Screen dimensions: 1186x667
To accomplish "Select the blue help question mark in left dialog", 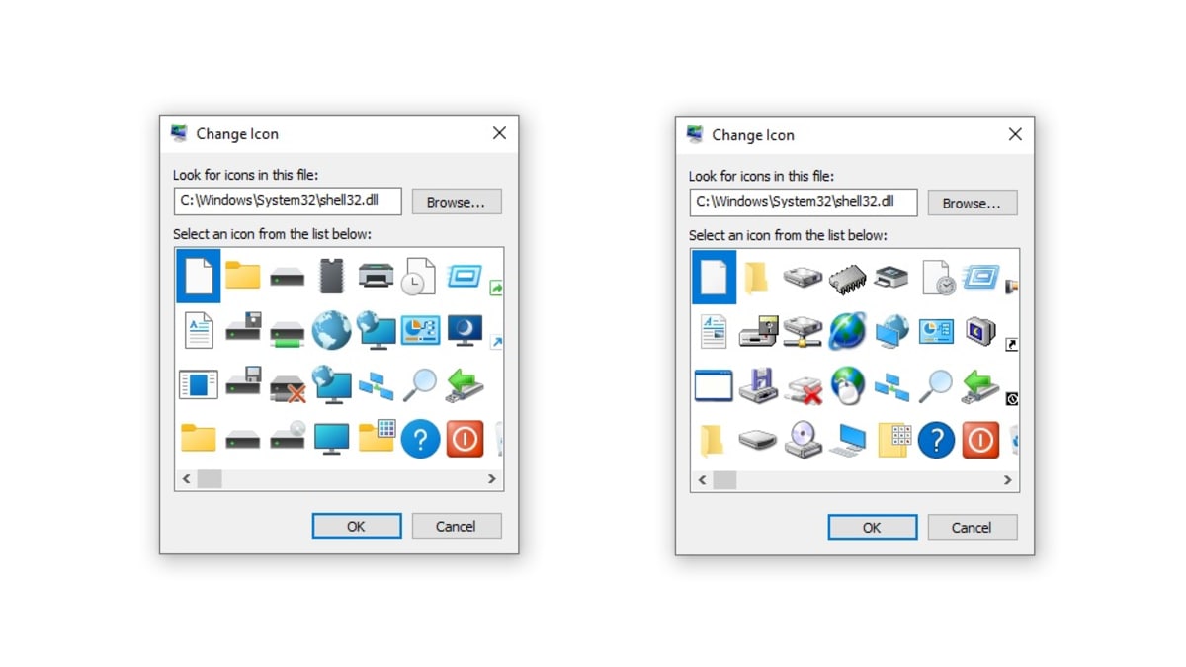I will pyautogui.click(x=420, y=439).
